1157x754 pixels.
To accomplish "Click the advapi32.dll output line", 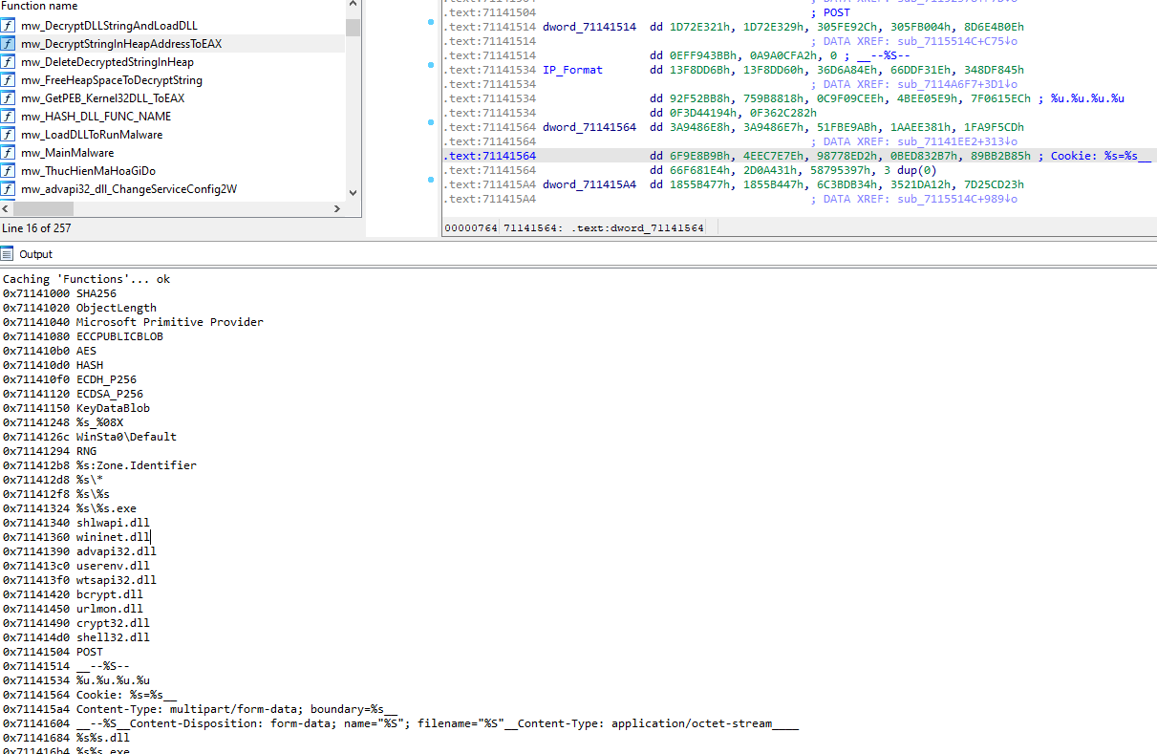I will pyautogui.click(x=79, y=551).
